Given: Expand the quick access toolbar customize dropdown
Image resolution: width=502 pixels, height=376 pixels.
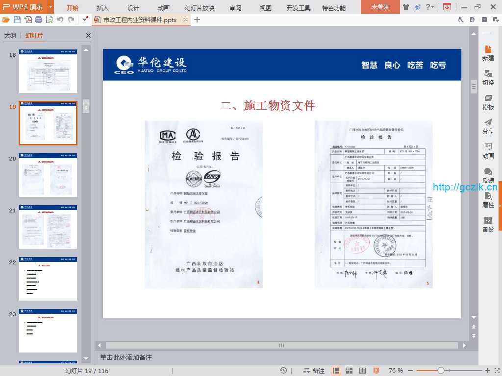Looking at the screenshot, I should pyautogui.click(x=85, y=20).
